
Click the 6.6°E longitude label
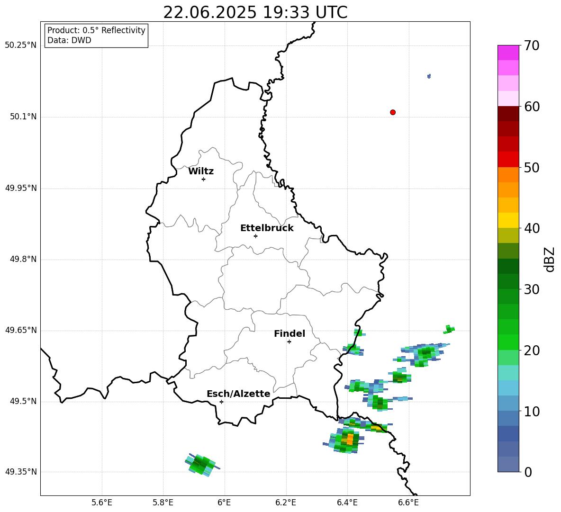(x=408, y=503)
